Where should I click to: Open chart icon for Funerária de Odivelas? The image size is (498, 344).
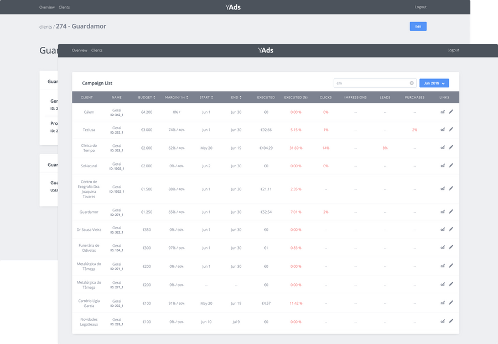[x=443, y=247]
